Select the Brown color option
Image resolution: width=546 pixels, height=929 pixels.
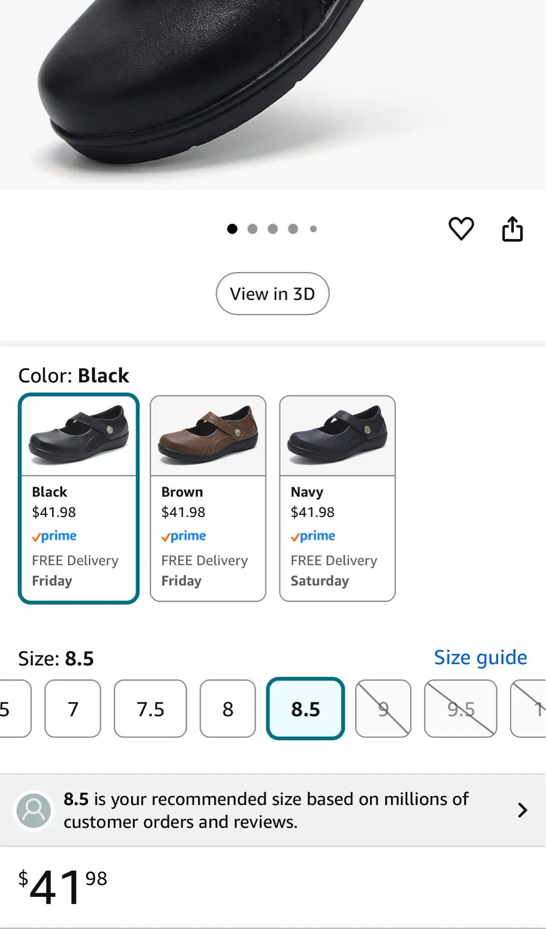tap(208, 498)
